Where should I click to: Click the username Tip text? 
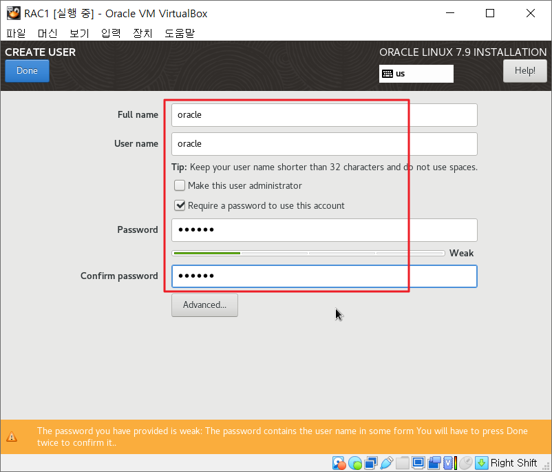[x=324, y=167]
